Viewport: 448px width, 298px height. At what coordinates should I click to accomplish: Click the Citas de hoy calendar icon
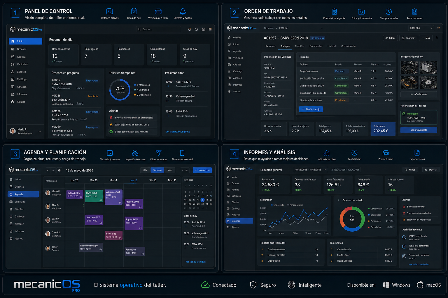pos(134,11)
